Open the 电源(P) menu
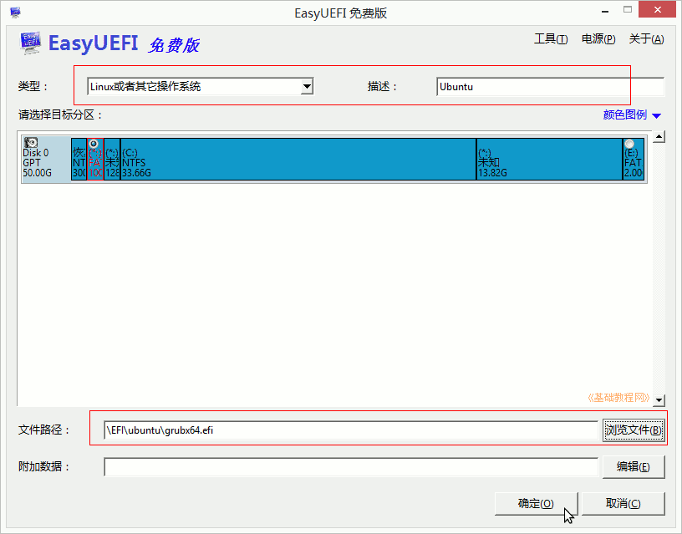The image size is (682, 534). click(x=598, y=39)
